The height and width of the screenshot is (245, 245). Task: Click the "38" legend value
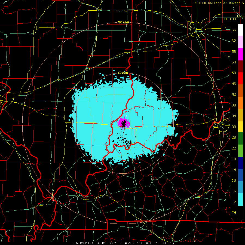tap(234, 105)
